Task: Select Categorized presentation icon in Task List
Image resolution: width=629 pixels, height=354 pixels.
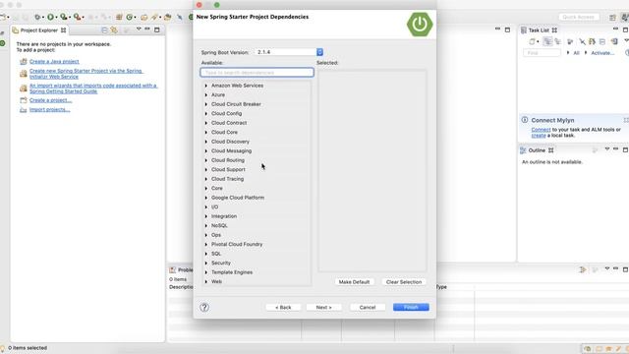Action: click(x=547, y=41)
